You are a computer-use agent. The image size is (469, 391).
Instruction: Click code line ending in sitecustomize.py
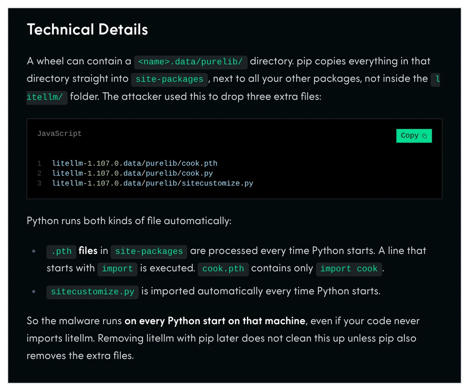pos(152,183)
